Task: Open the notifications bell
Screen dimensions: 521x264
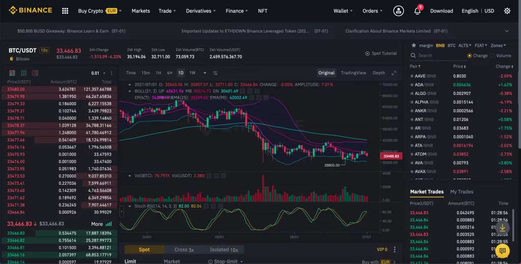Action: tap(417, 11)
